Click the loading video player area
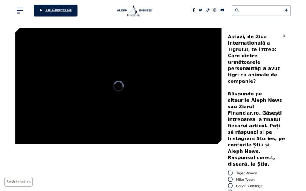306x191 pixels. [119, 86]
